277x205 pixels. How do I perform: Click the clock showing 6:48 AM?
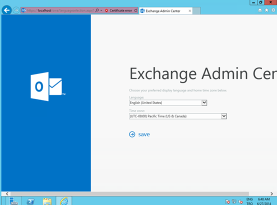[264, 199]
